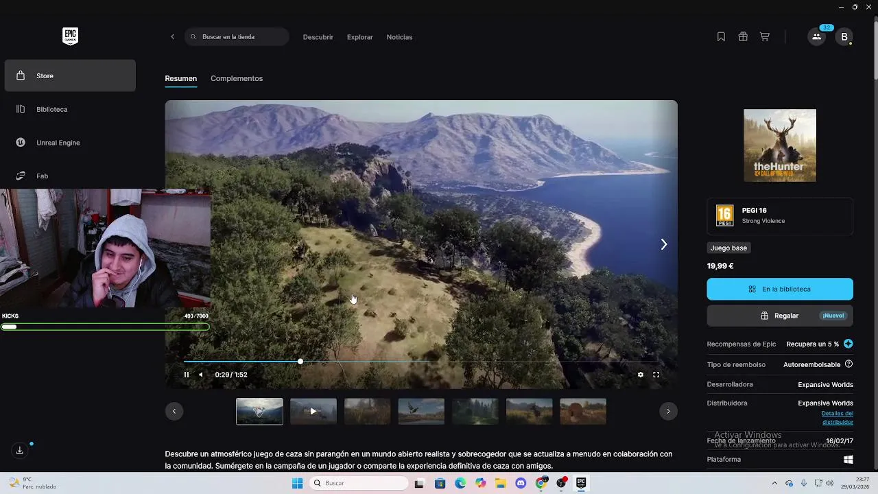
Task: Select the second trailer thumbnail with play icon
Action: coord(313,412)
